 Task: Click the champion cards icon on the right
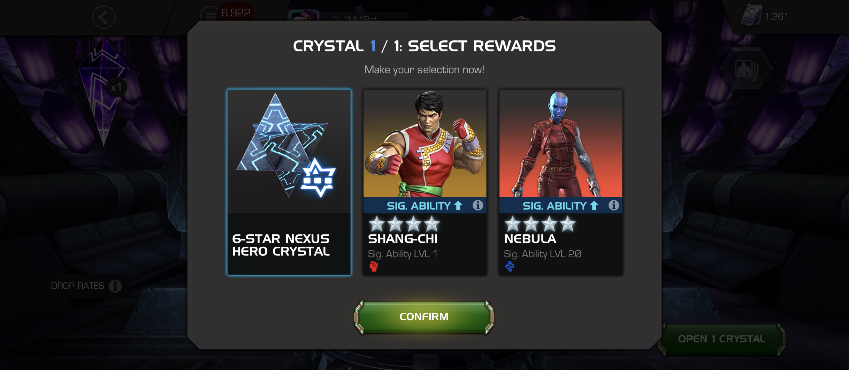[746, 70]
